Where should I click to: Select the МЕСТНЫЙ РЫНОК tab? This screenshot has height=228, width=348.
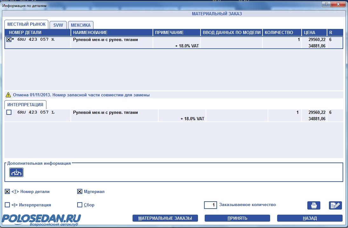click(x=26, y=24)
